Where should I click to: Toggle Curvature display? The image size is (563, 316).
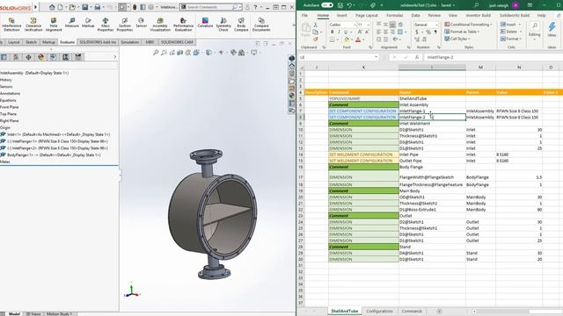coord(205,23)
